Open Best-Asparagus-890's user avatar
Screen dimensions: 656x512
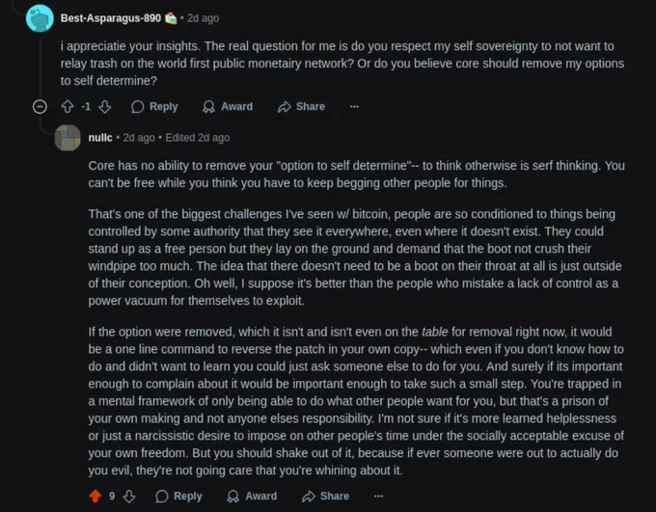pos(40,18)
